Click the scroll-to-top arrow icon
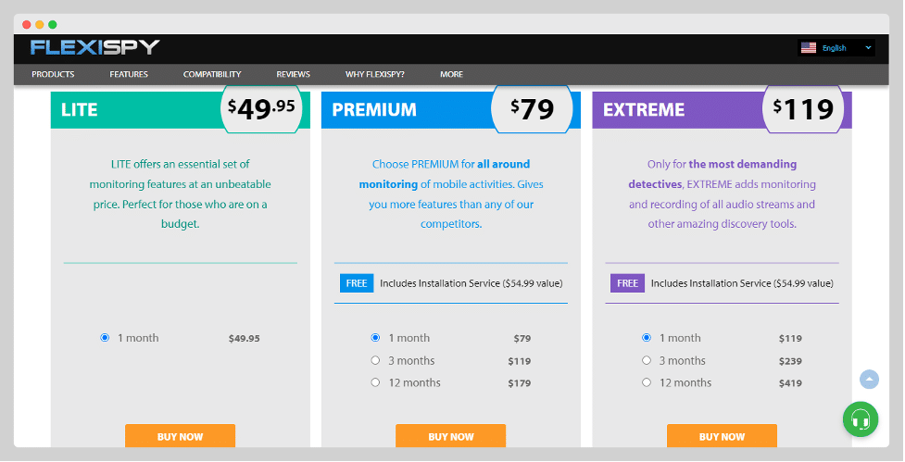This screenshot has height=462, width=905. (x=869, y=379)
